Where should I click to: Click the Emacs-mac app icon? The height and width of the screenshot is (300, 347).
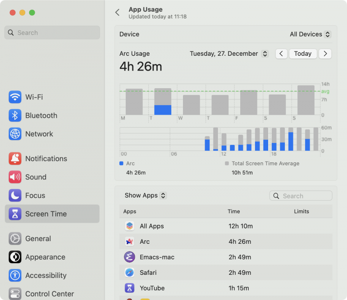point(129,257)
